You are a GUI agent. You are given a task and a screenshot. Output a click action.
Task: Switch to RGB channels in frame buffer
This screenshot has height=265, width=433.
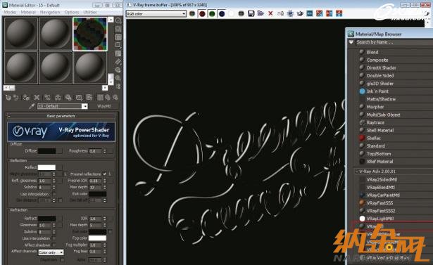[192, 13]
